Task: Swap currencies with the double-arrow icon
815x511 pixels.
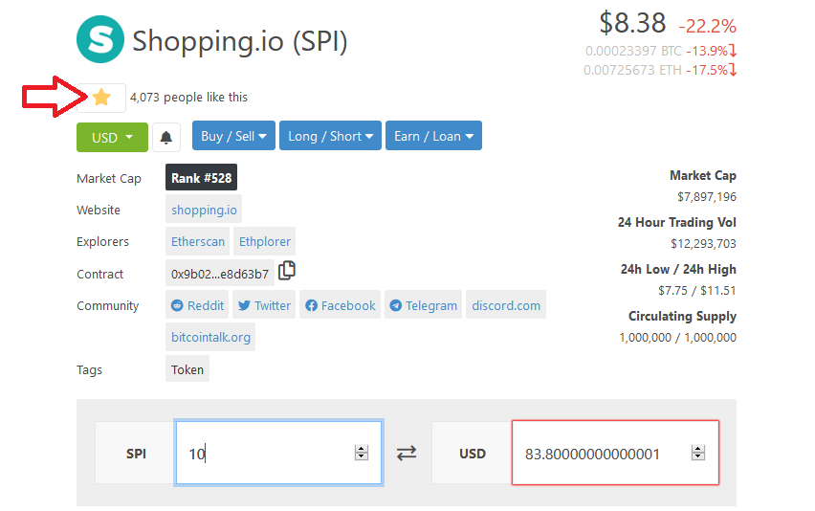Action: [407, 453]
